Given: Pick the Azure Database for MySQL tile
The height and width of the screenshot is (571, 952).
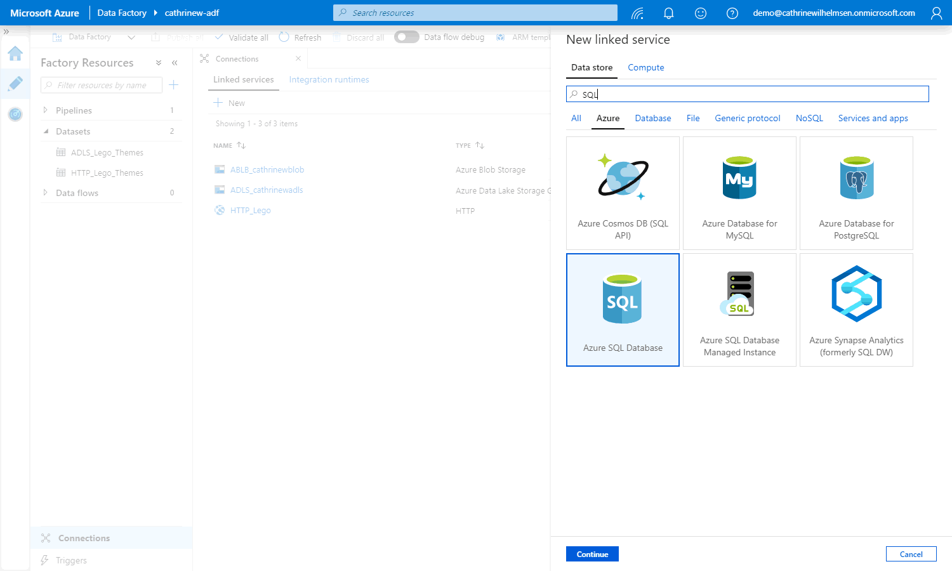Looking at the screenshot, I should (x=739, y=194).
